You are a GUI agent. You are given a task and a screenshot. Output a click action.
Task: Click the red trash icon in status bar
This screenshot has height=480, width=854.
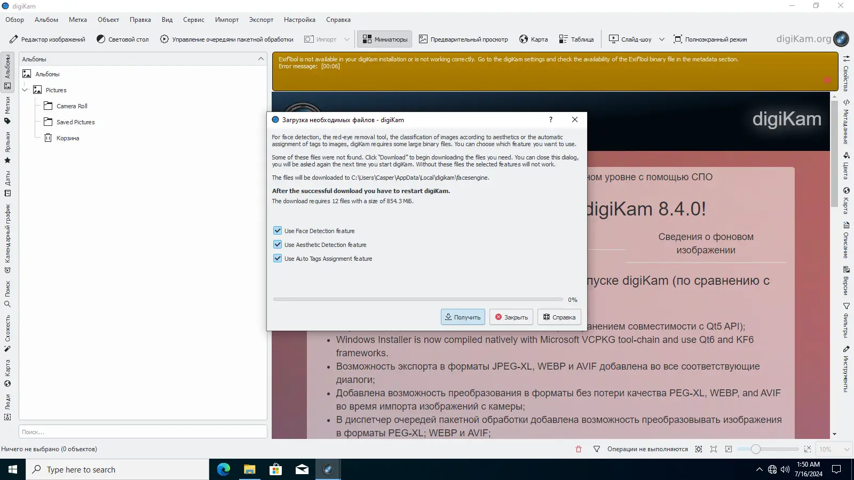point(579,449)
